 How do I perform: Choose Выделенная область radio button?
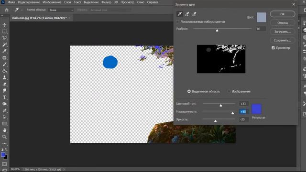189,91
